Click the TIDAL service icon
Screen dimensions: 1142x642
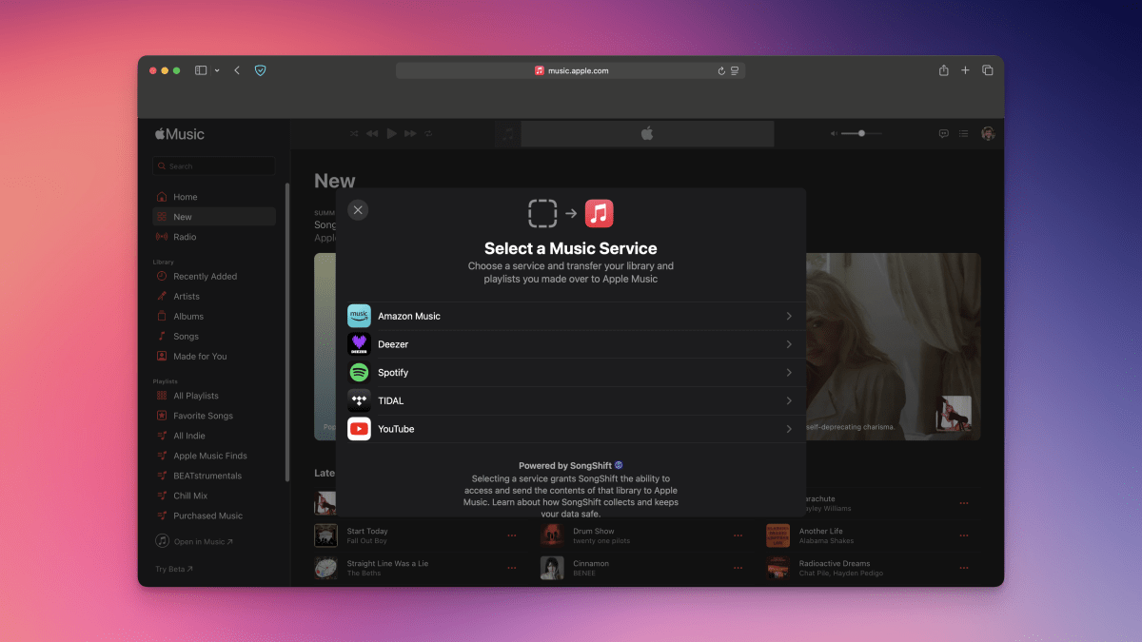pyautogui.click(x=359, y=400)
